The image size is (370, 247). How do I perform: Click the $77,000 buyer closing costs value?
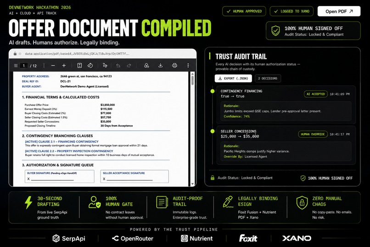(x=106, y=113)
